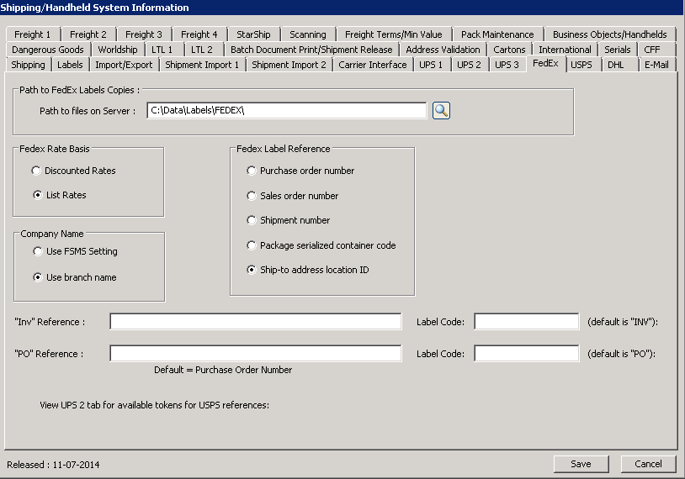
Task: Click the Cancel button
Action: [648, 464]
